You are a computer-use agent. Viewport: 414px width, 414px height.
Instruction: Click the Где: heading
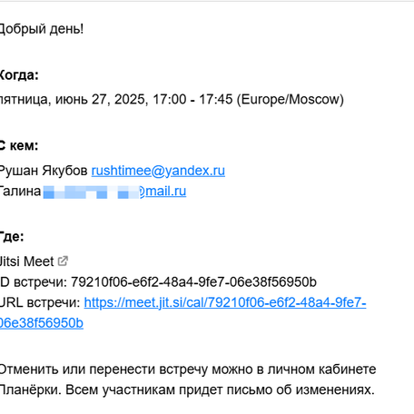click(12, 236)
